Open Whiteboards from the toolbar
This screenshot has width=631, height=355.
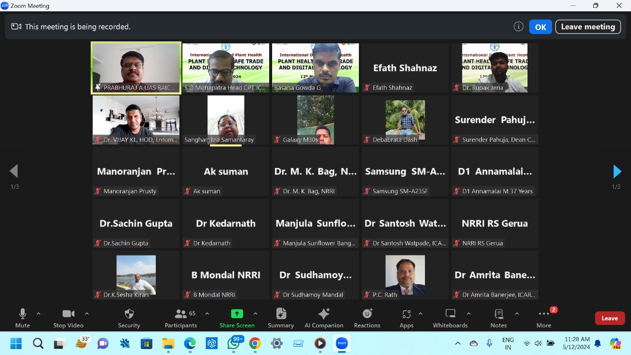pos(450,318)
